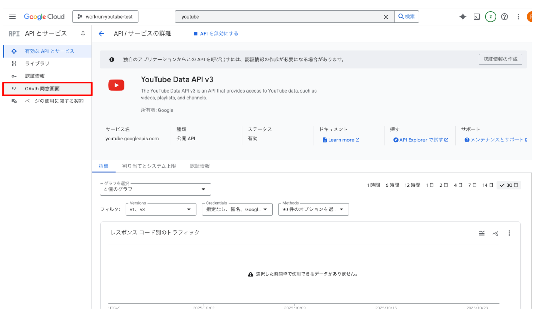
Task: Switch to 割り当てとシステム上限 tab
Action: point(149,166)
